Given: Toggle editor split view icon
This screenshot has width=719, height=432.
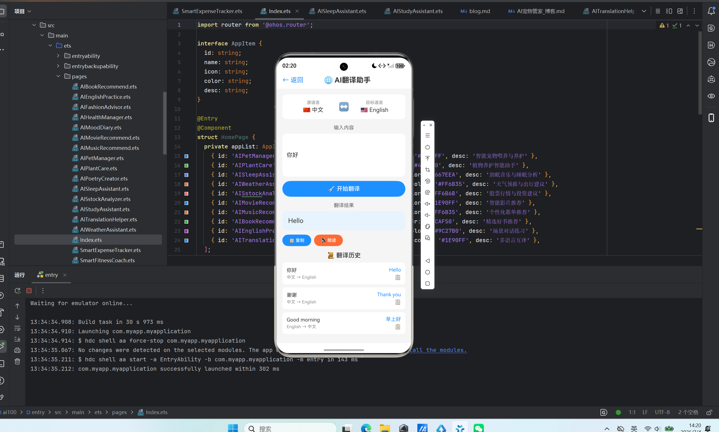Looking at the screenshot, I should point(669,11).
